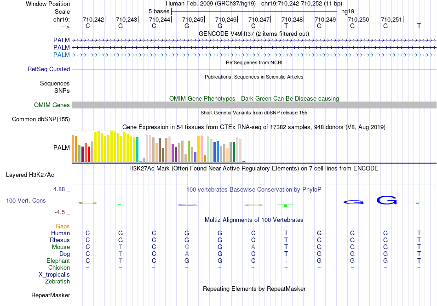Click the Chicken species label
The image size is (437, 306).
59,267
